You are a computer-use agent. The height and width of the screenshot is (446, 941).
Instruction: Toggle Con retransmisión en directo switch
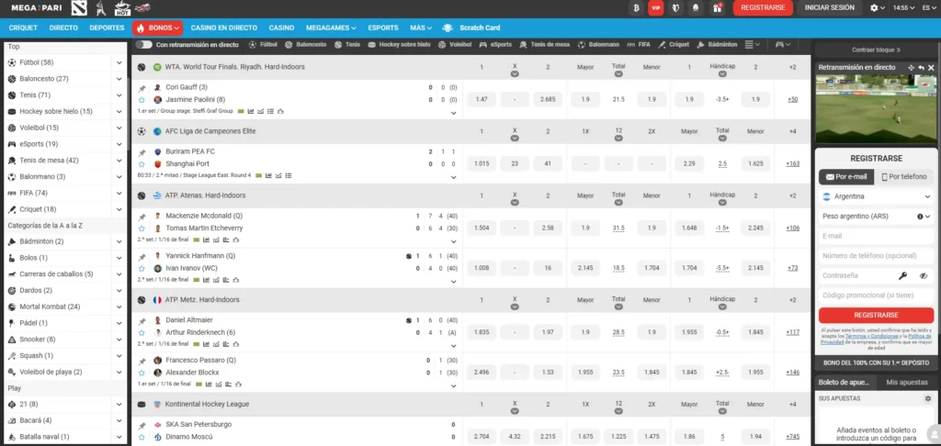[x=143, y=45]
